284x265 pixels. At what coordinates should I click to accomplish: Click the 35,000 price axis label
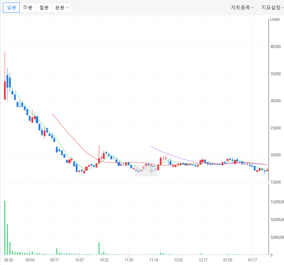[275, 74]
